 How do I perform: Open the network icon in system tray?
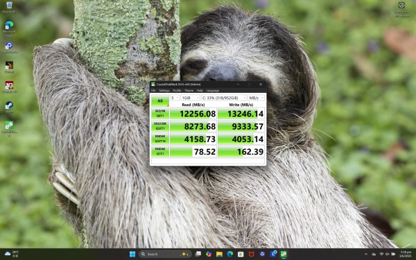[381, 254]
